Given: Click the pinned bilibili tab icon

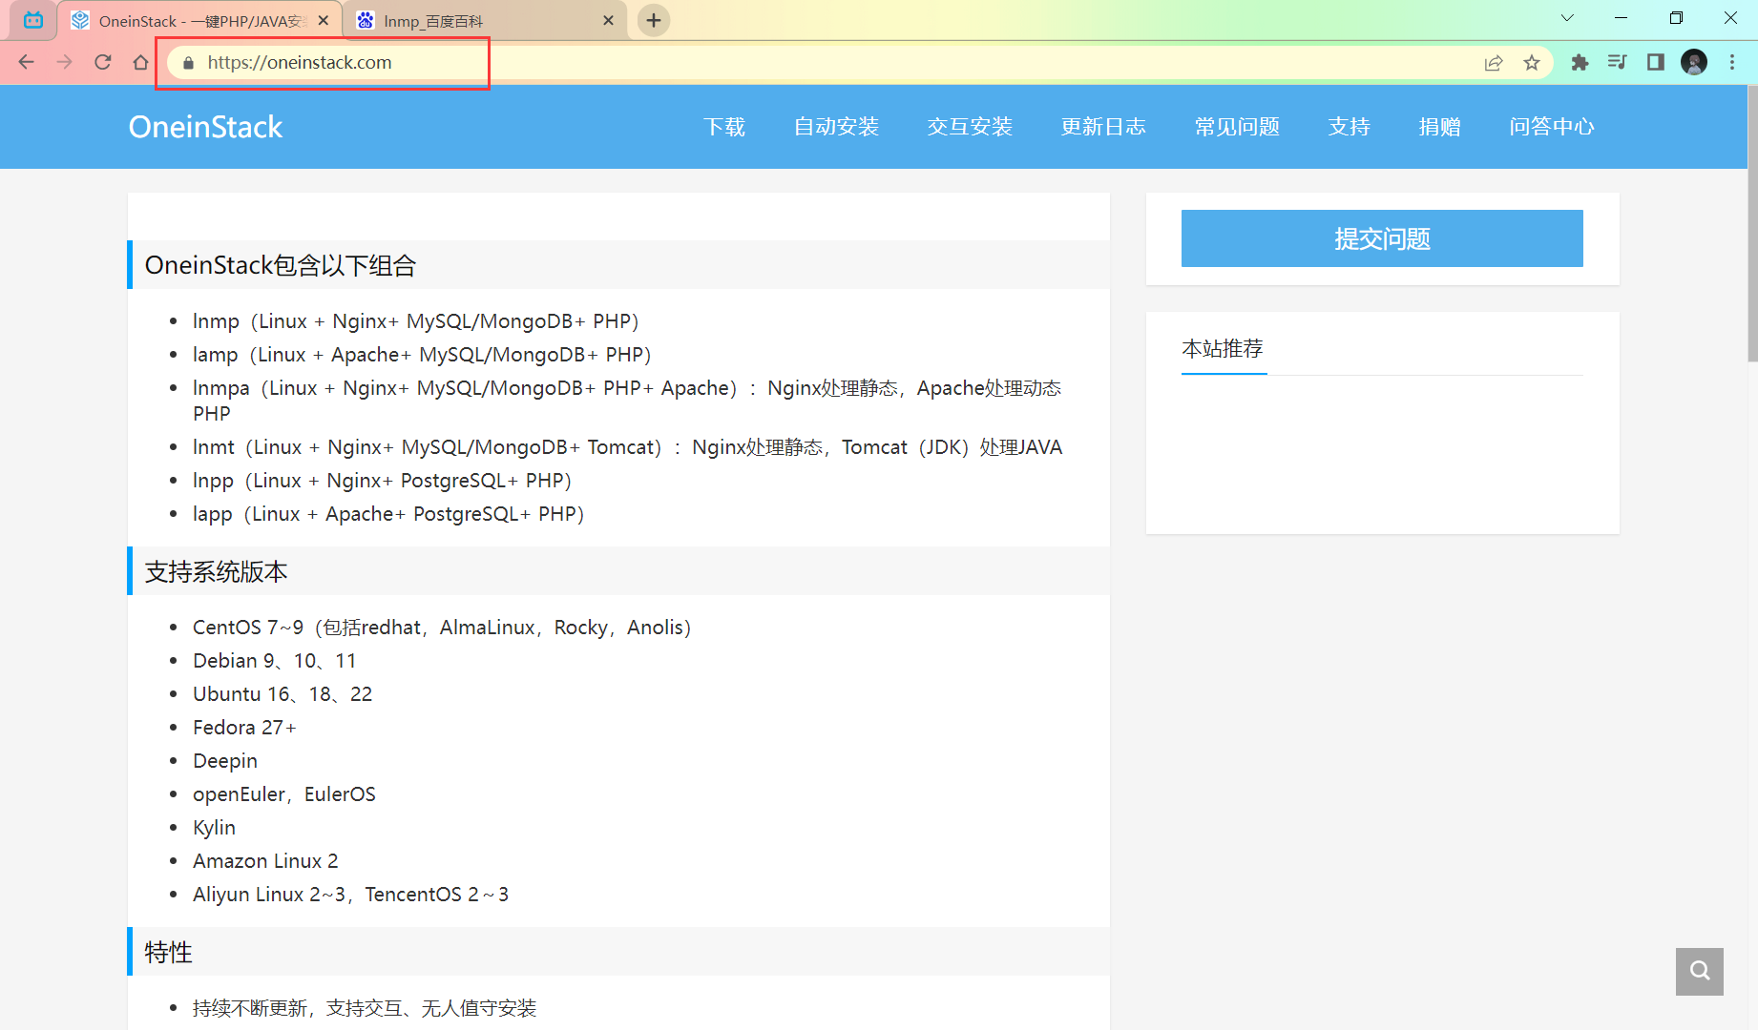Looking at the screenshot, I should (33, 20).
